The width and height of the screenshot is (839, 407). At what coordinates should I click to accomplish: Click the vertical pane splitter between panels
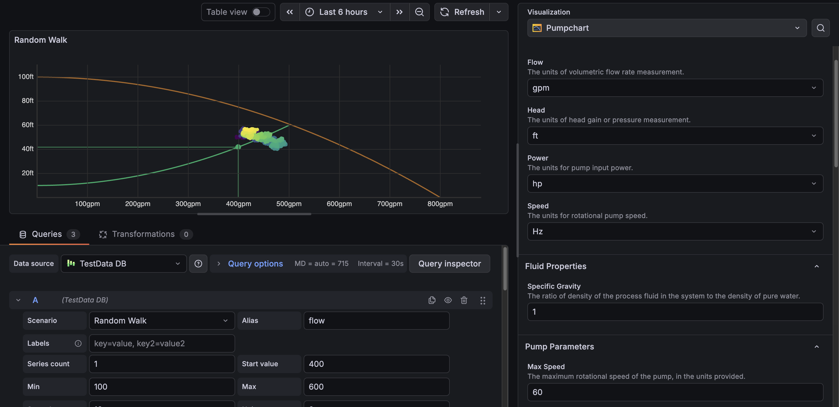518,200
